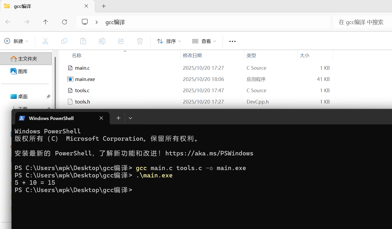Open the see more (...) menu
Viewport: 392px width, 229px height.
(232, 41)
